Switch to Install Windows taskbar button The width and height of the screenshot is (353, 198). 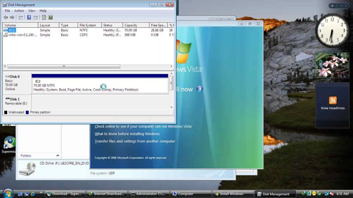click(233, 194)
